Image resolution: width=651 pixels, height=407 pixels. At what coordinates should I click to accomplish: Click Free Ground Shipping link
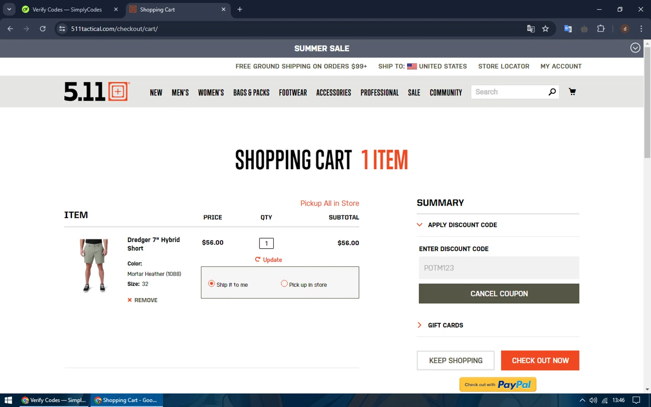[301, 66]
